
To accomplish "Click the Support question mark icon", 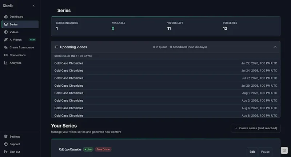I will (x=6, y=144).
